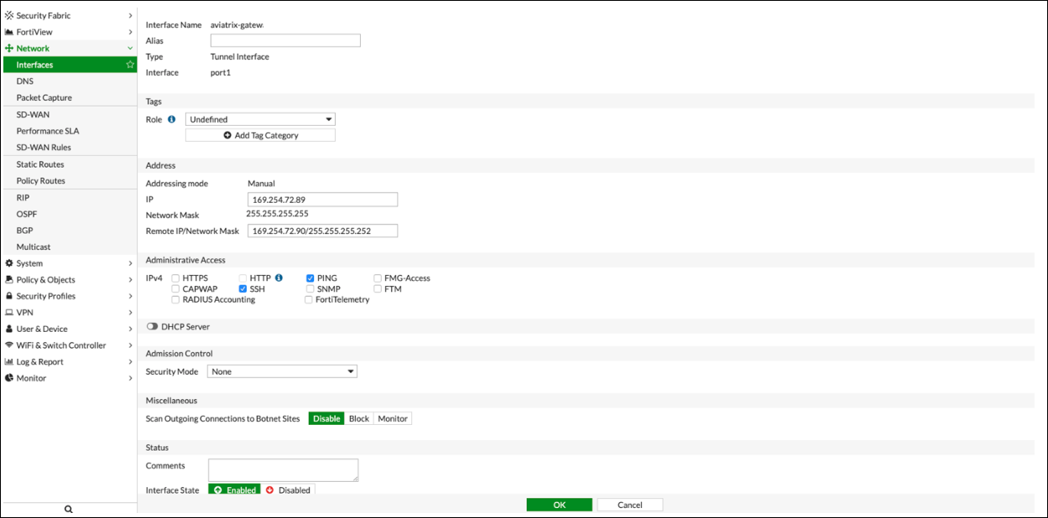Viewport: 1048px width, 518px height.
Task: Open the Security Mode dropdown
Action: [282, 371]
